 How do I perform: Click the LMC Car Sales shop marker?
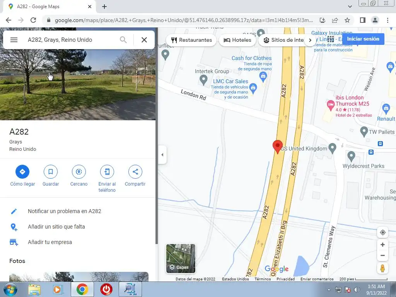pyautogui.click(x=253, y=89)
